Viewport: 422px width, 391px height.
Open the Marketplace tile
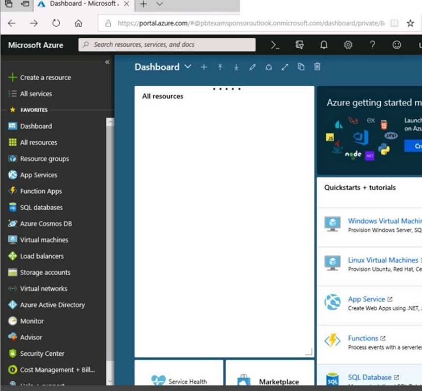coord(270,373)
